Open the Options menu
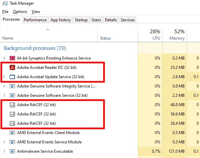 20,12
